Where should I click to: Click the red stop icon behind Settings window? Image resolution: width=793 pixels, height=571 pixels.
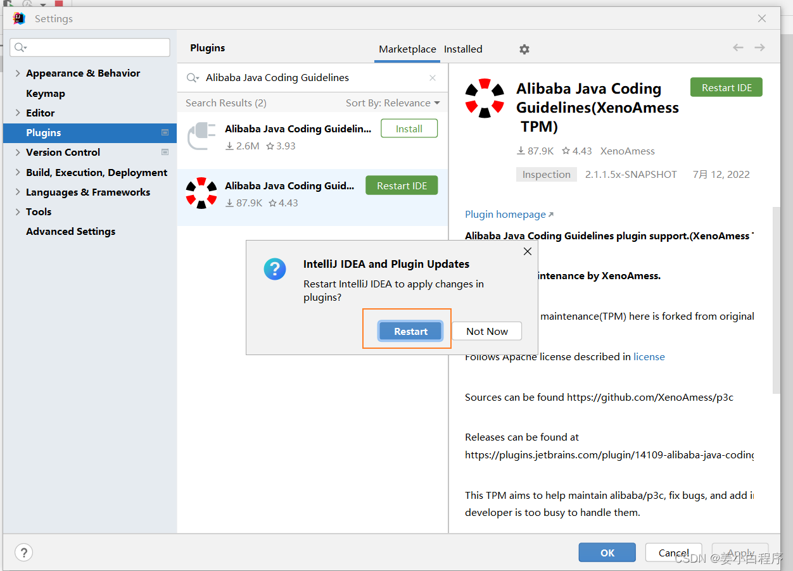click(x=59, y=3)
